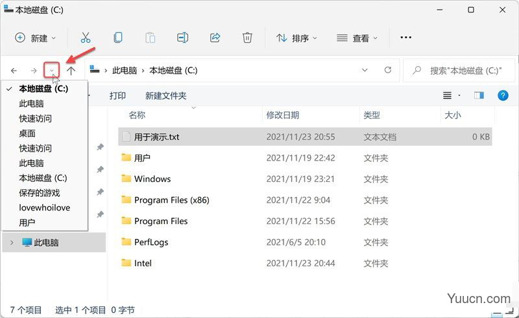Image resolution: width=519 pixels, height=318 pixels.
Task: Select the file 用于演示.txt
Action: pos(305,137)
